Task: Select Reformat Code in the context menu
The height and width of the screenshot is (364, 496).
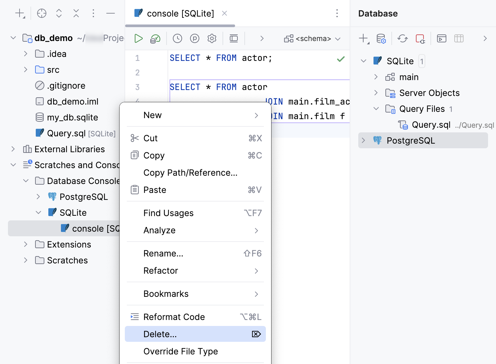Action: [x=174, y=317]
